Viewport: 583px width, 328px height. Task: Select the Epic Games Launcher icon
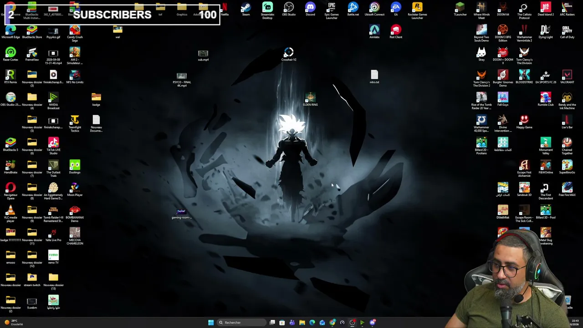click(x=332, y=10)
